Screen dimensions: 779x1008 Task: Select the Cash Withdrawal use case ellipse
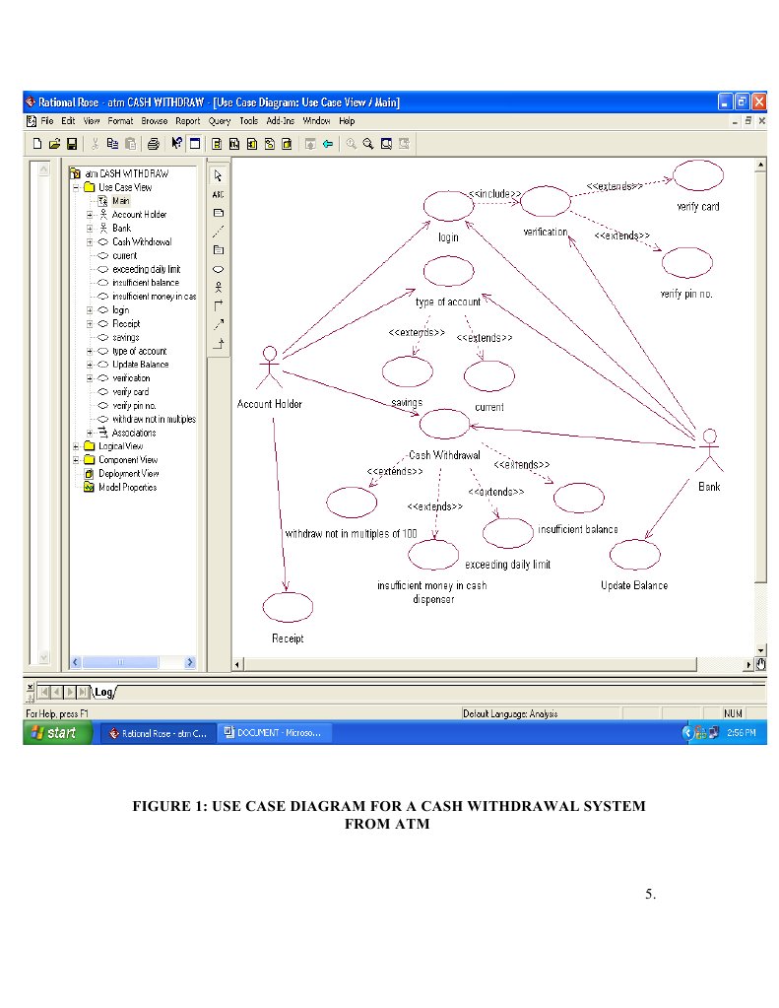[445, 424]
